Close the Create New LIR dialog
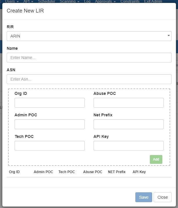Image resolution: width=178 pixels, height=208 pixels. coord(162,197)
